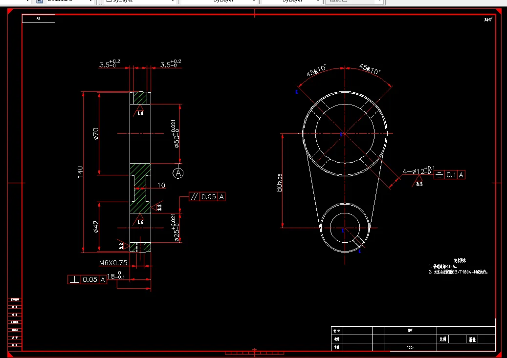Select the perpendicularity 0.05 A tolerance frame
The image size is (507, 358).
pos(88,279)
